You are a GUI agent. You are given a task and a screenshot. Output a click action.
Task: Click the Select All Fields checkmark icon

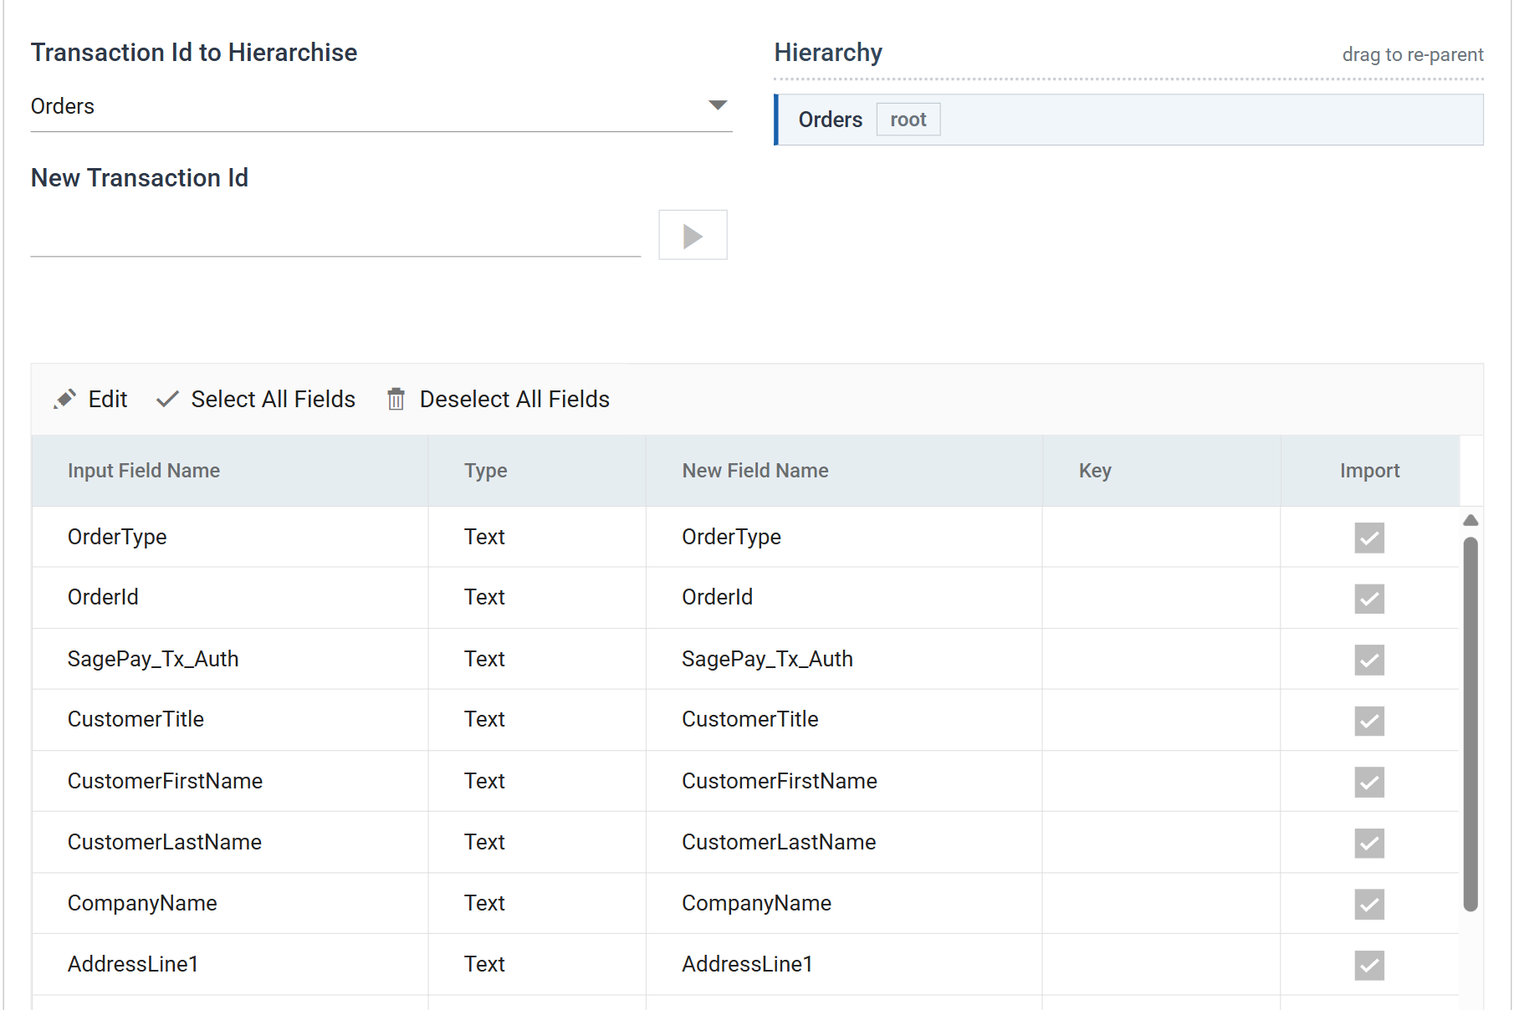tap(167, 399)
